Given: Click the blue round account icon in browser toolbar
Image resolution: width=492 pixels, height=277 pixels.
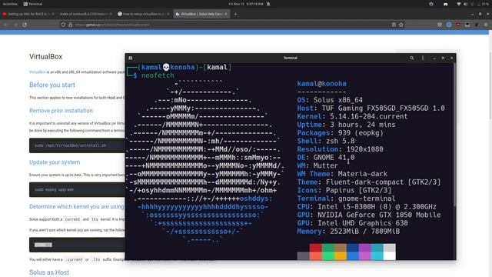Looking at the screenshot, I should click(x=449, y=25).
